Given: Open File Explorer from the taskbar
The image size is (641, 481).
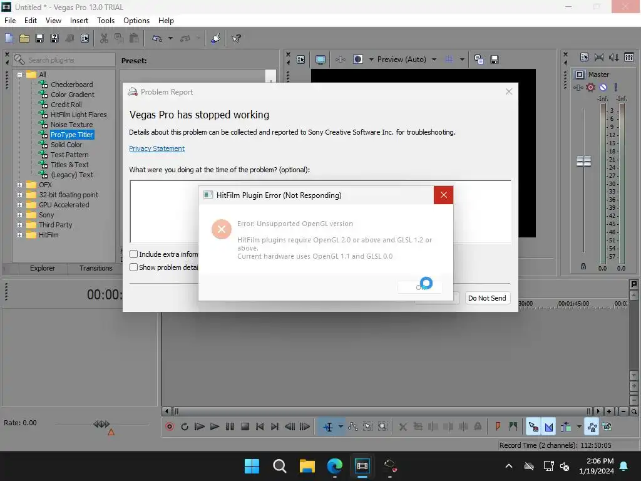Looking at the screenshot, I should (x=307, y=466).
